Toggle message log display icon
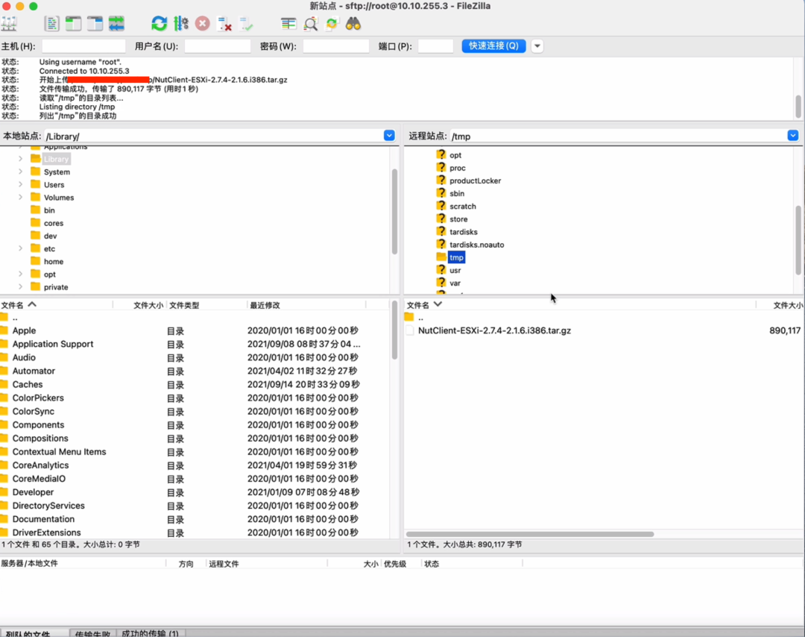The width and height of the screenshot is (805, 637). pos(52,24)
